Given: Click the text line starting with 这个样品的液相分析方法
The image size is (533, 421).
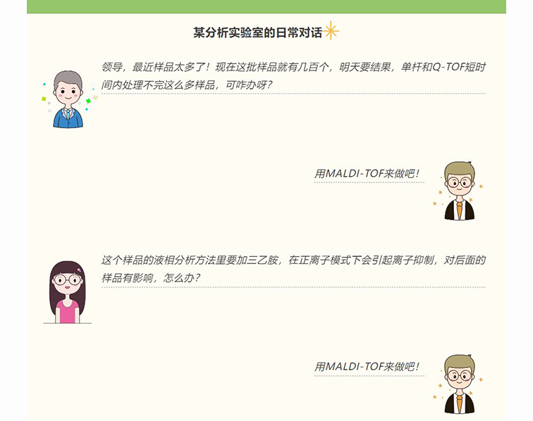Looking at the screenshot, I should click(x=293, y=260).
